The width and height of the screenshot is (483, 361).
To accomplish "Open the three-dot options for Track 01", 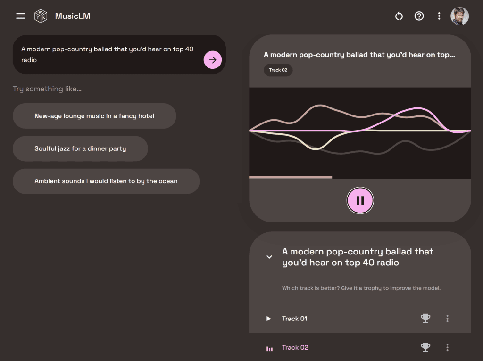I will coord(447,318).
